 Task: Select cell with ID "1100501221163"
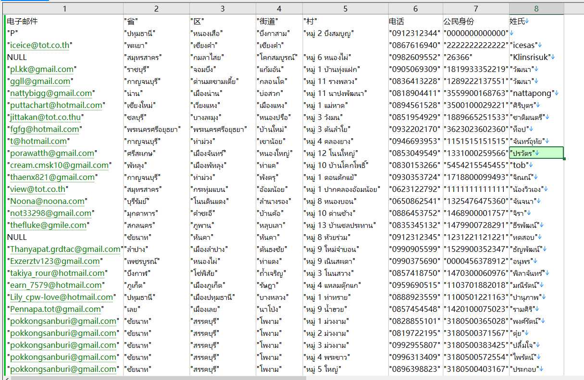coord(476,297)
